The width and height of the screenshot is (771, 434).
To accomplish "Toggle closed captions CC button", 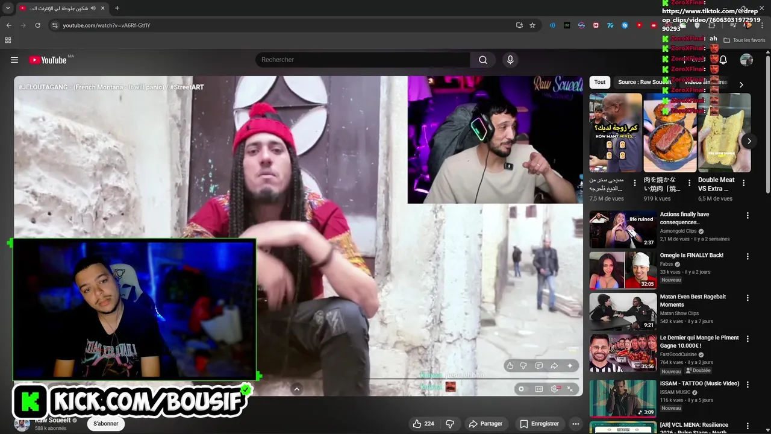I will [539, 389].
